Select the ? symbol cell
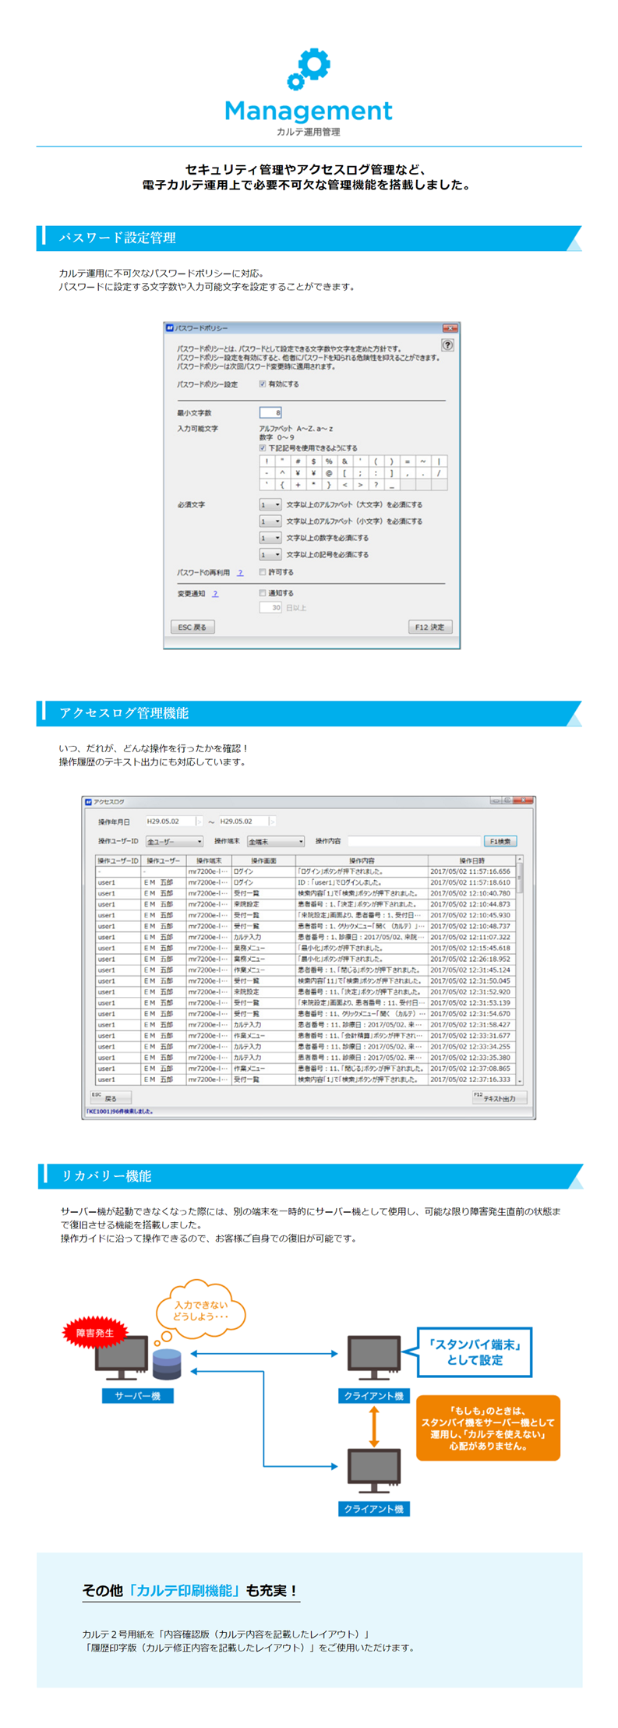 pyautogui.click(x=376, y=485)
